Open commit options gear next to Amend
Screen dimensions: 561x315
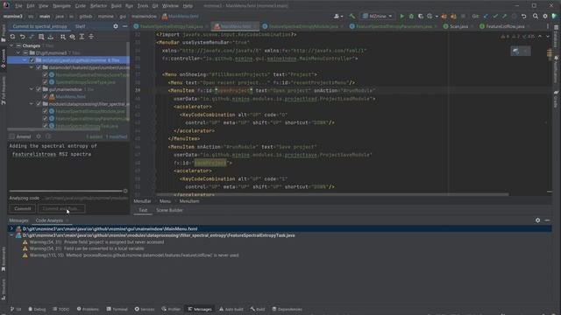point(39,136)
